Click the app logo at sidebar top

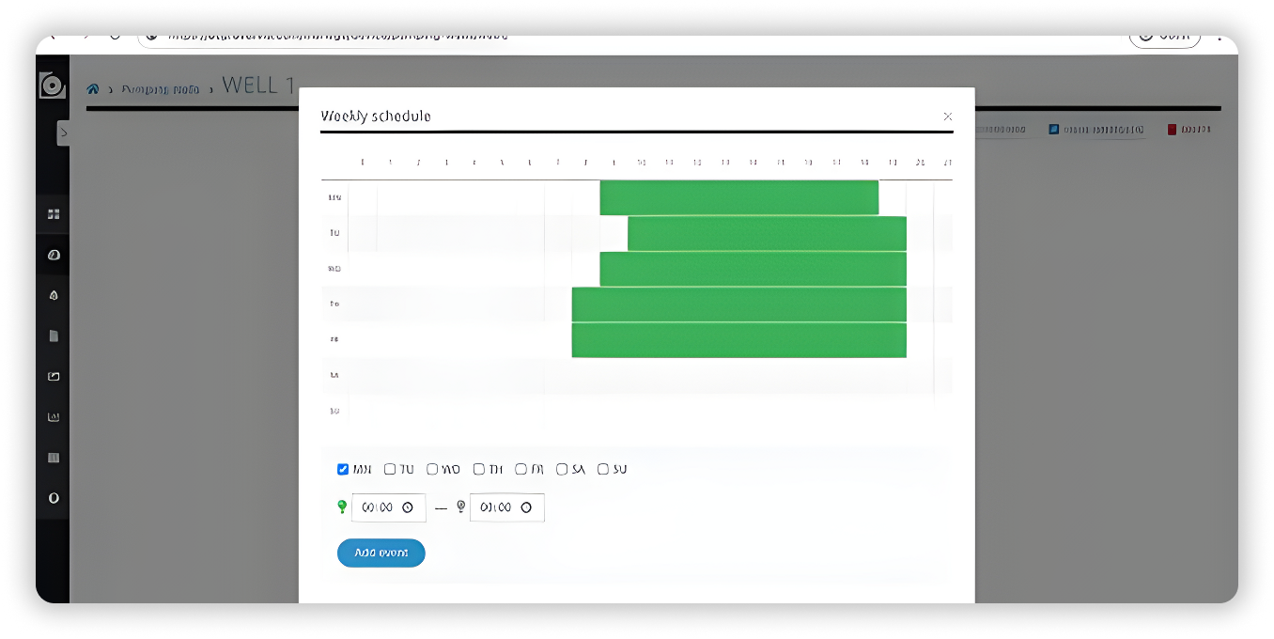[x=53, y=86]
